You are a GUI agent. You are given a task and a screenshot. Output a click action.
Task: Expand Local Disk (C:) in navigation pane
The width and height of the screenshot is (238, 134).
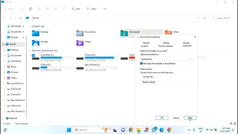tap(4, 83)
